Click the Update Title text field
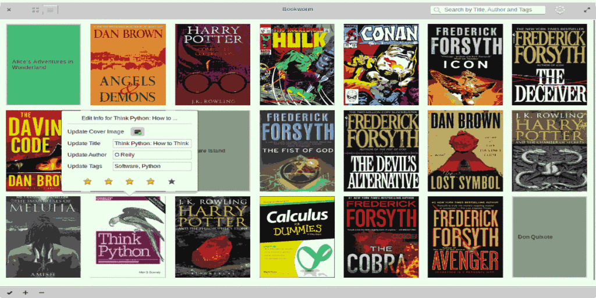The height and width of the screenshot is (298, 596). [152, 143]
